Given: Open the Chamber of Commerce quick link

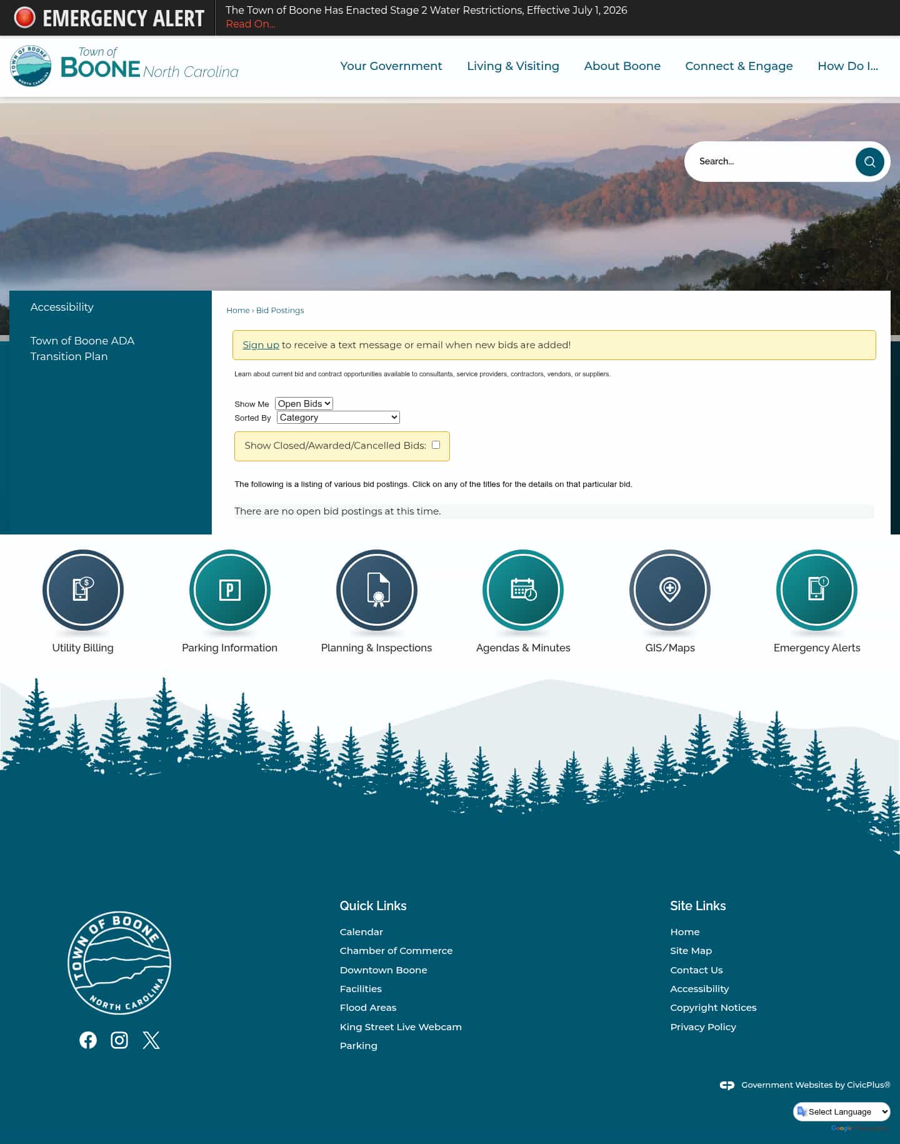Looking at the screenshot, I should click(x=396, y=950).
